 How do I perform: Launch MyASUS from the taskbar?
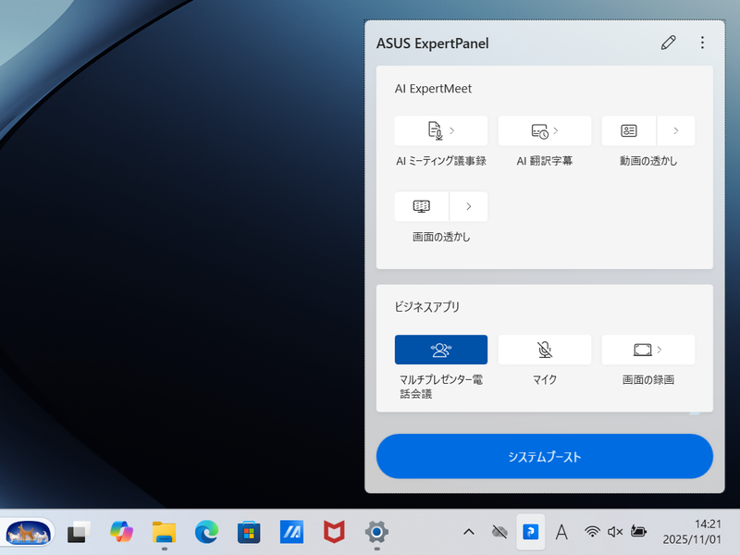pos(290,533)
